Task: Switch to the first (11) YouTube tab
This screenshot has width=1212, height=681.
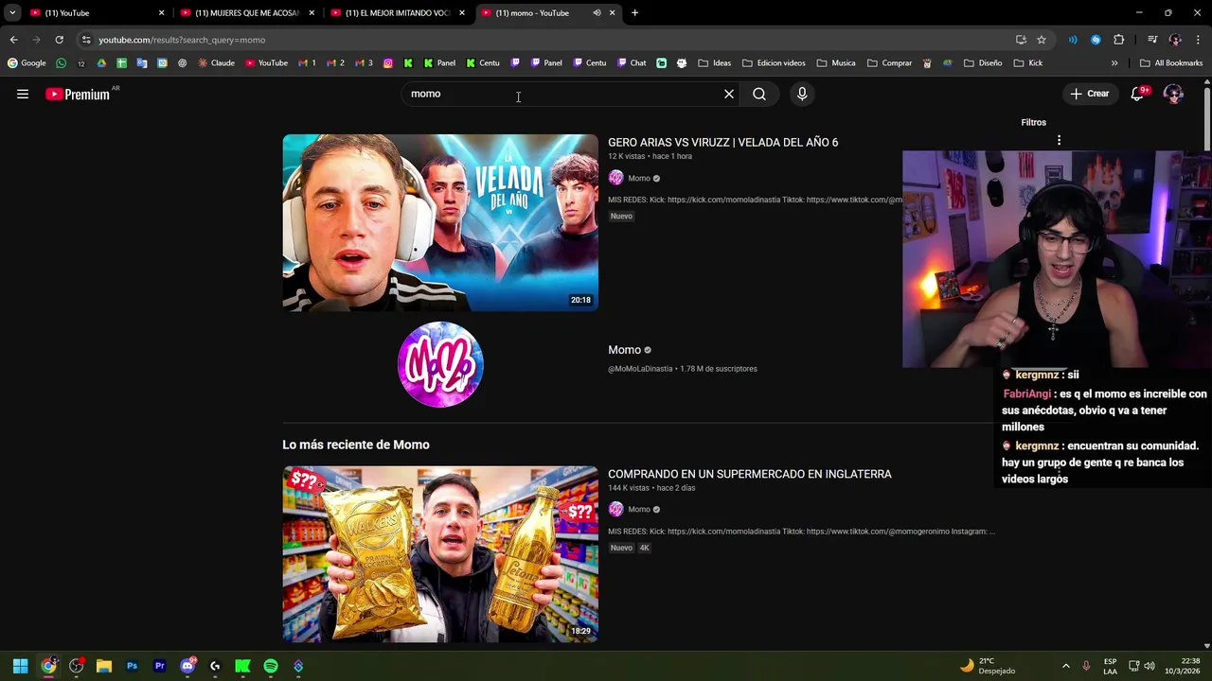Action: click(x=95, y=13)
